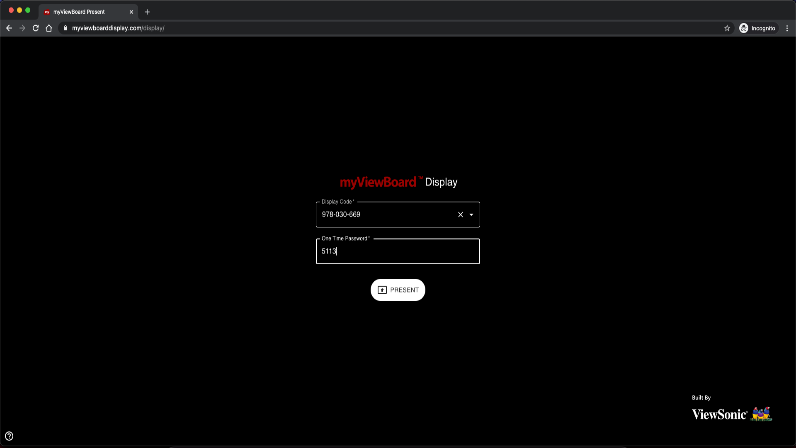The width and height of the screenshot is (796, 448).
Task: Click the help question mark icon
Action: pos(9,436)
